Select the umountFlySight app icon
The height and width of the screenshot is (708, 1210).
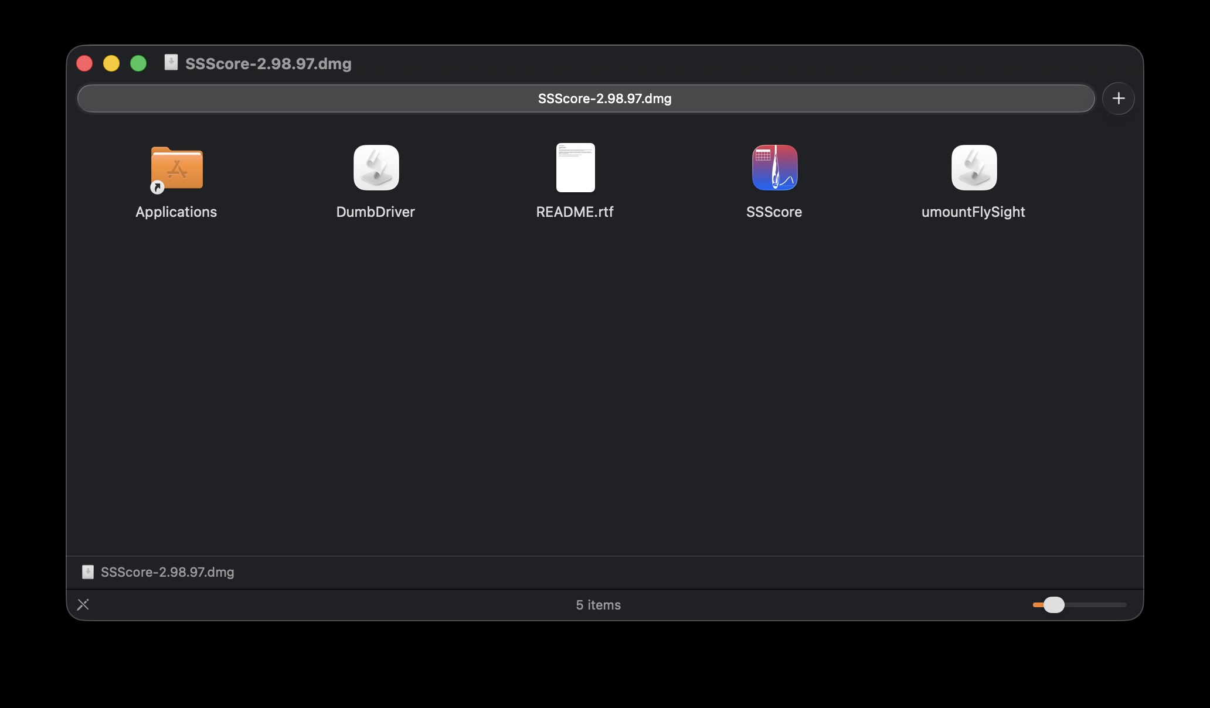[x=974, y=168]
